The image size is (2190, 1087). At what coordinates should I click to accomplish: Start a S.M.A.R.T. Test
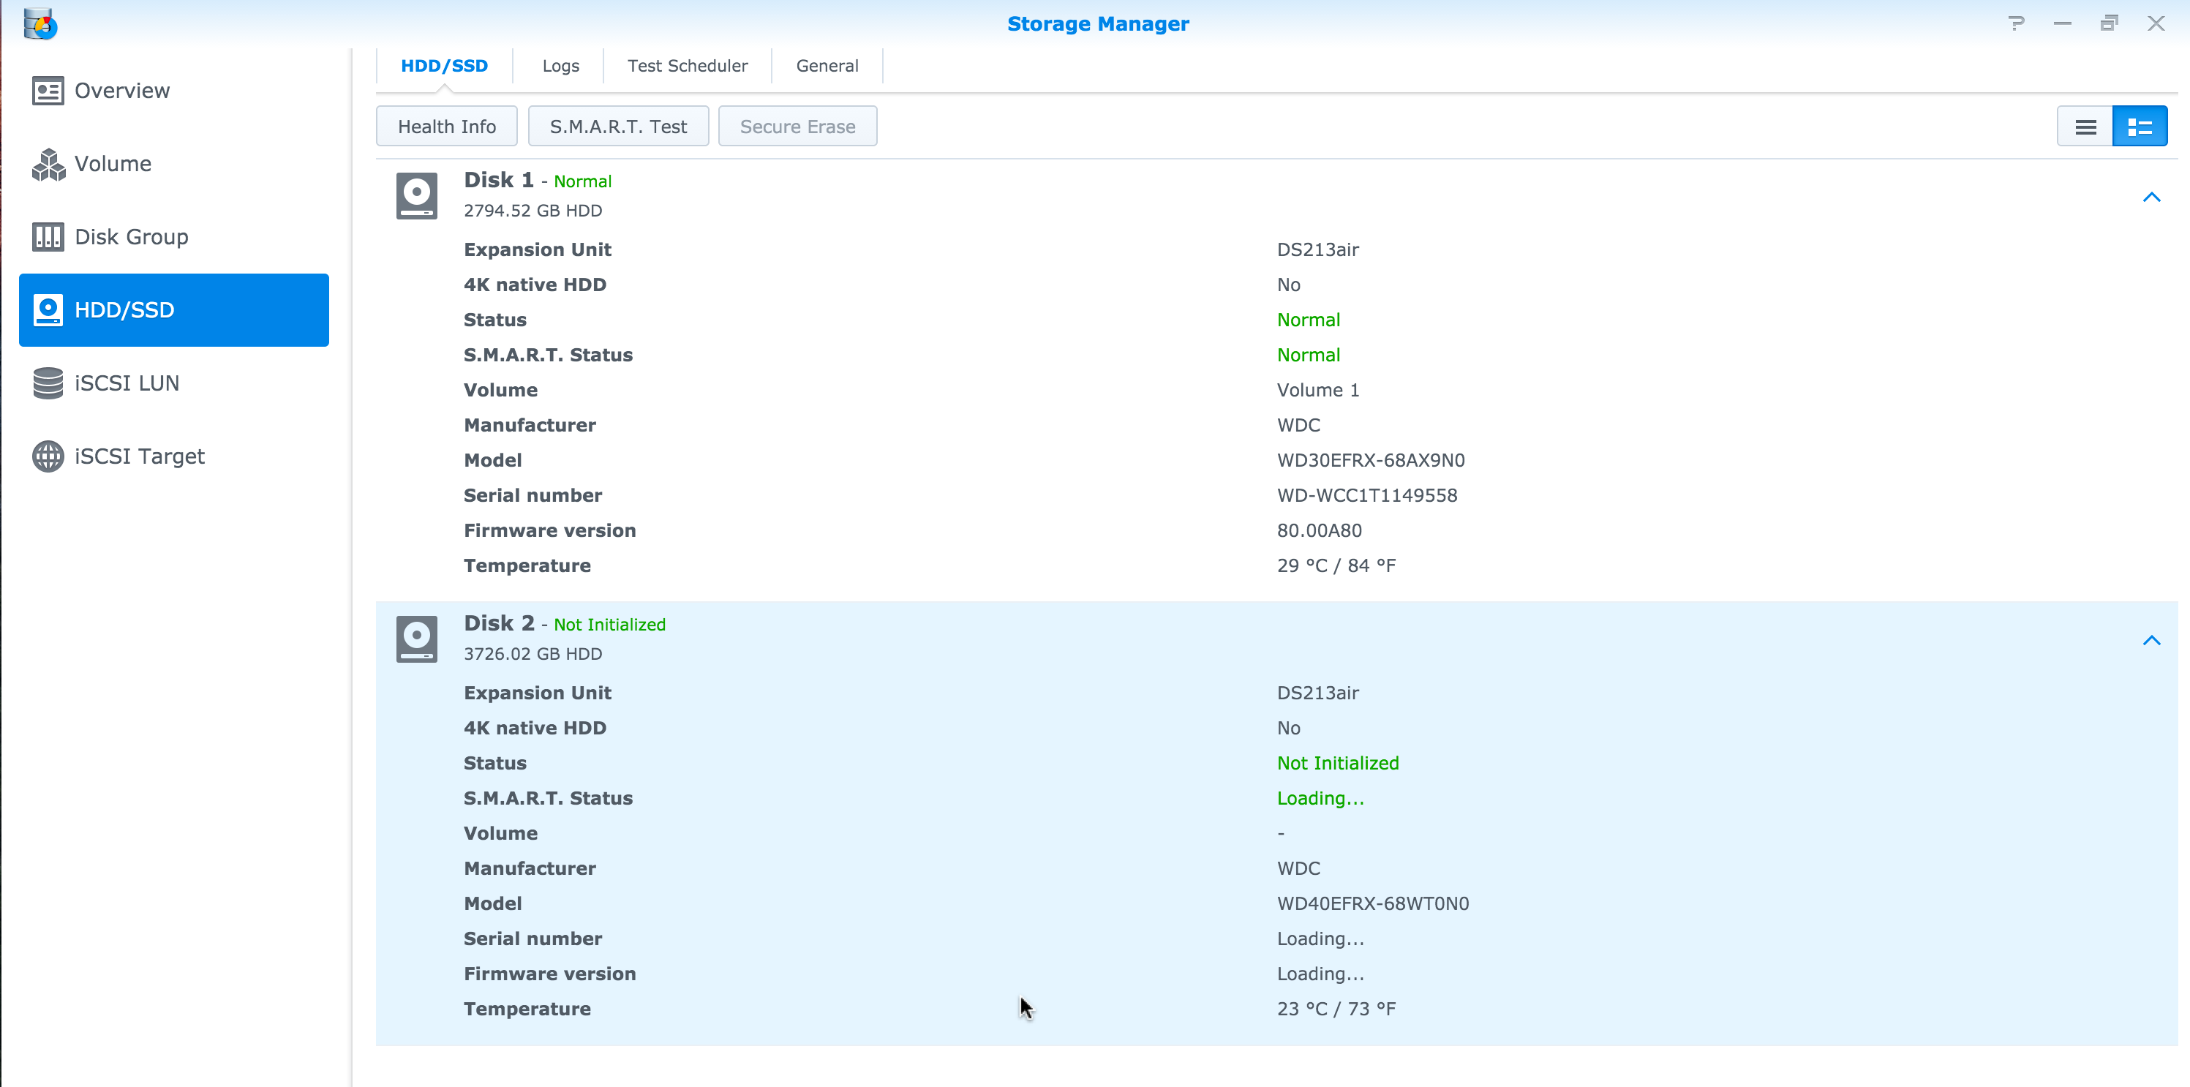pyautogui.click(x=618, y=127)
